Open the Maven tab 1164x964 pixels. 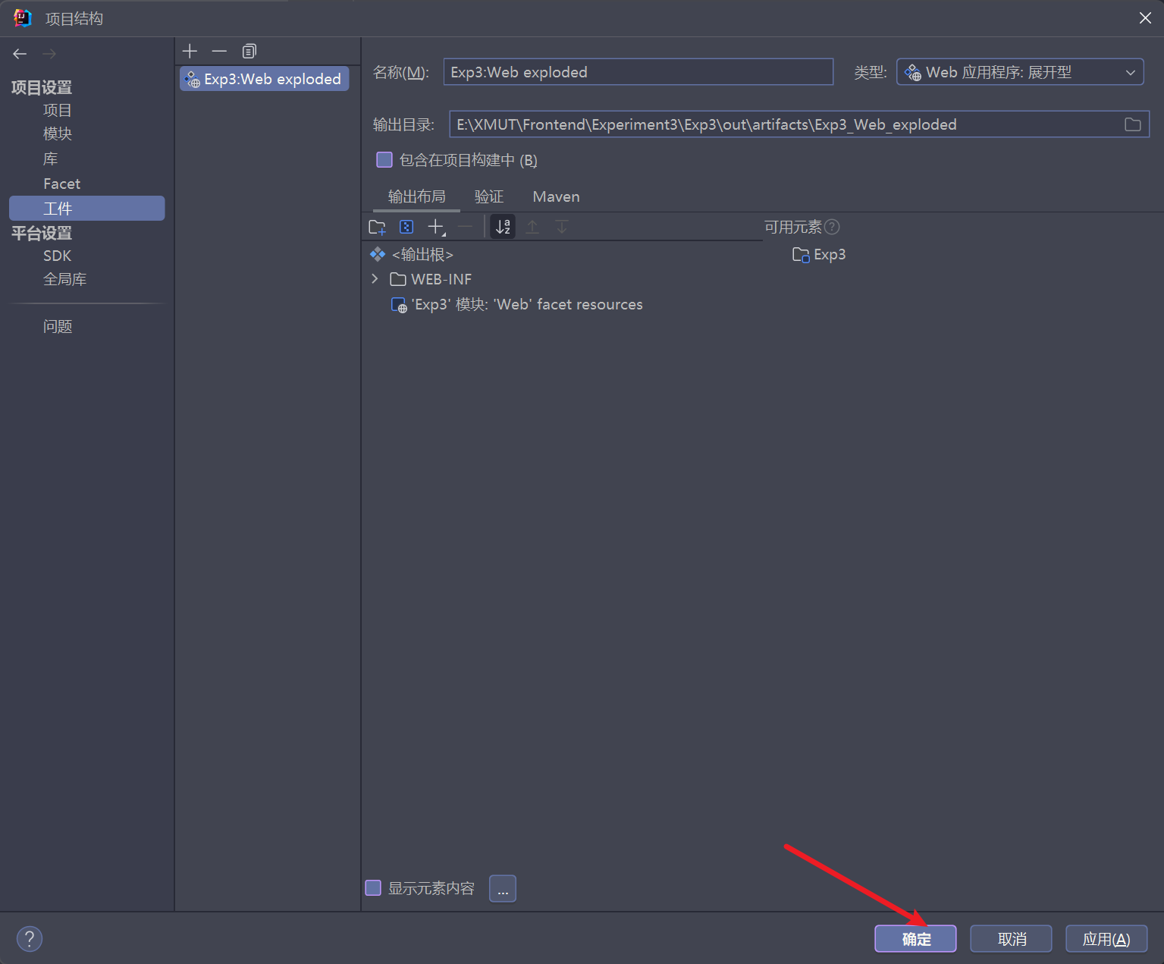point(556,196)
